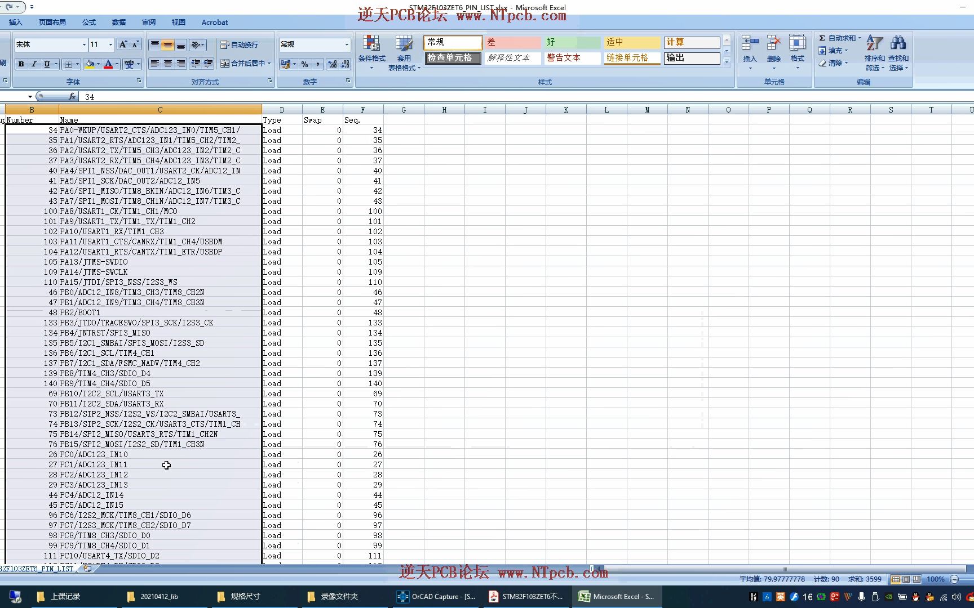Apply the 适中 cell style
This screenshot has width=974, height=608.
[632, 42]
